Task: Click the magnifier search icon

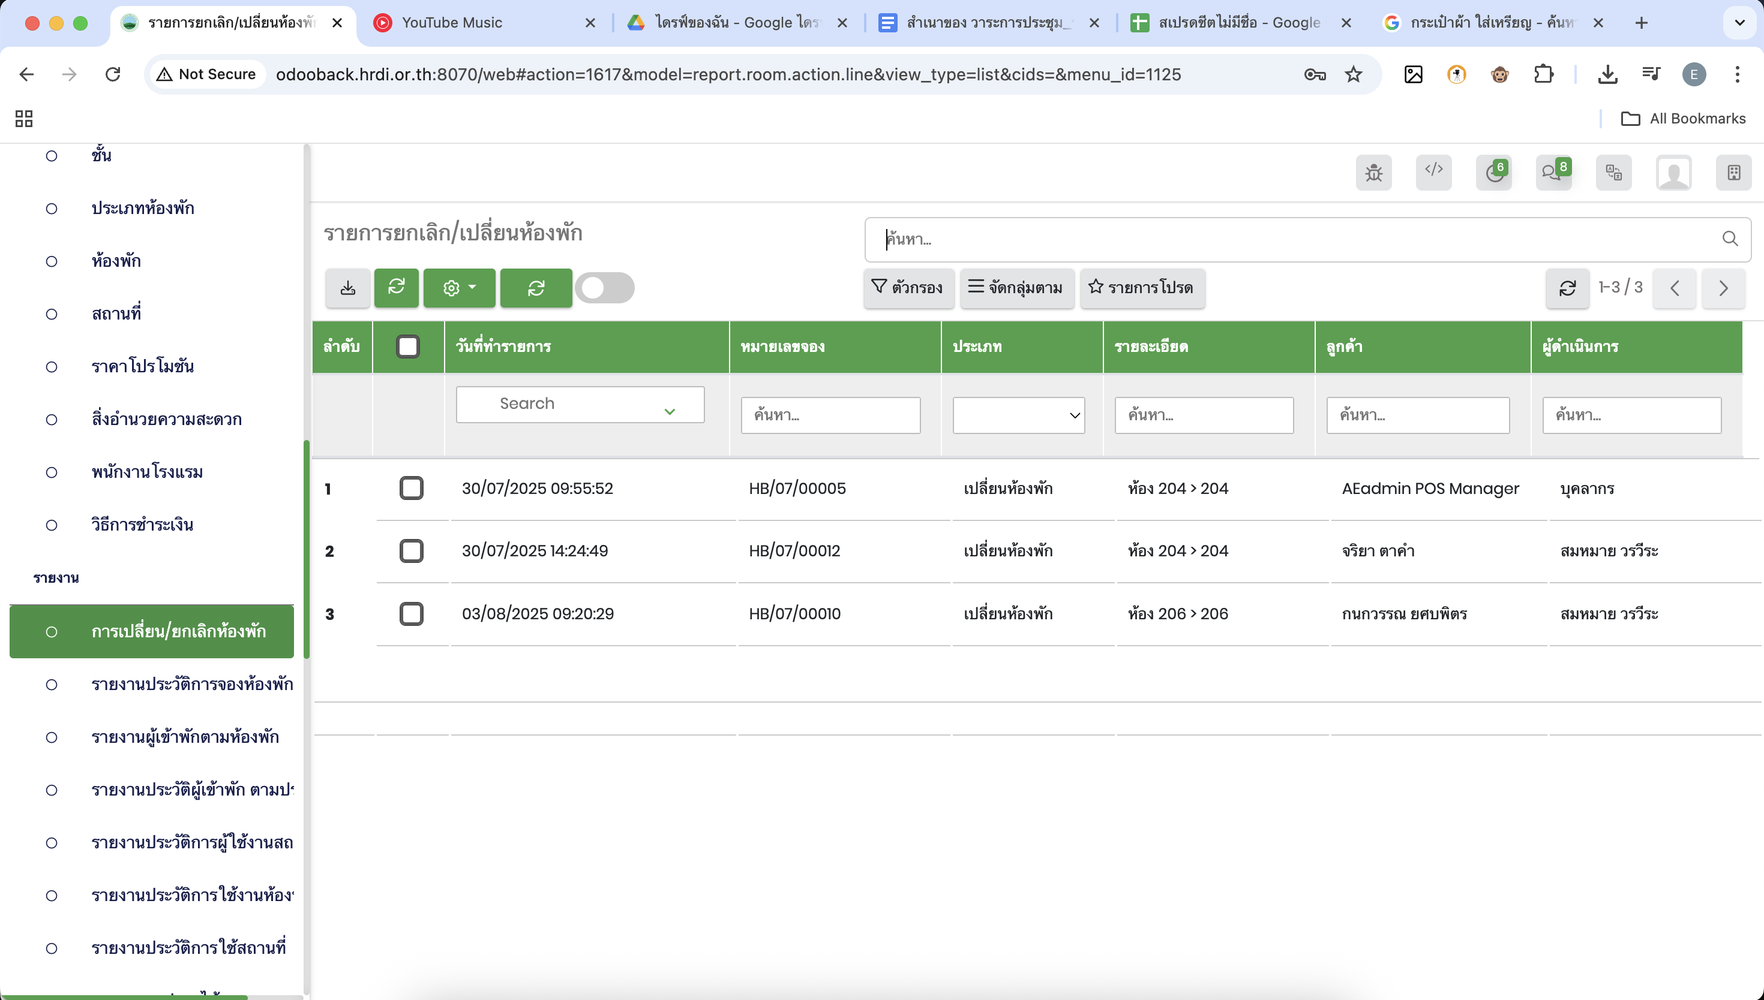Action: click(1730, 239)
